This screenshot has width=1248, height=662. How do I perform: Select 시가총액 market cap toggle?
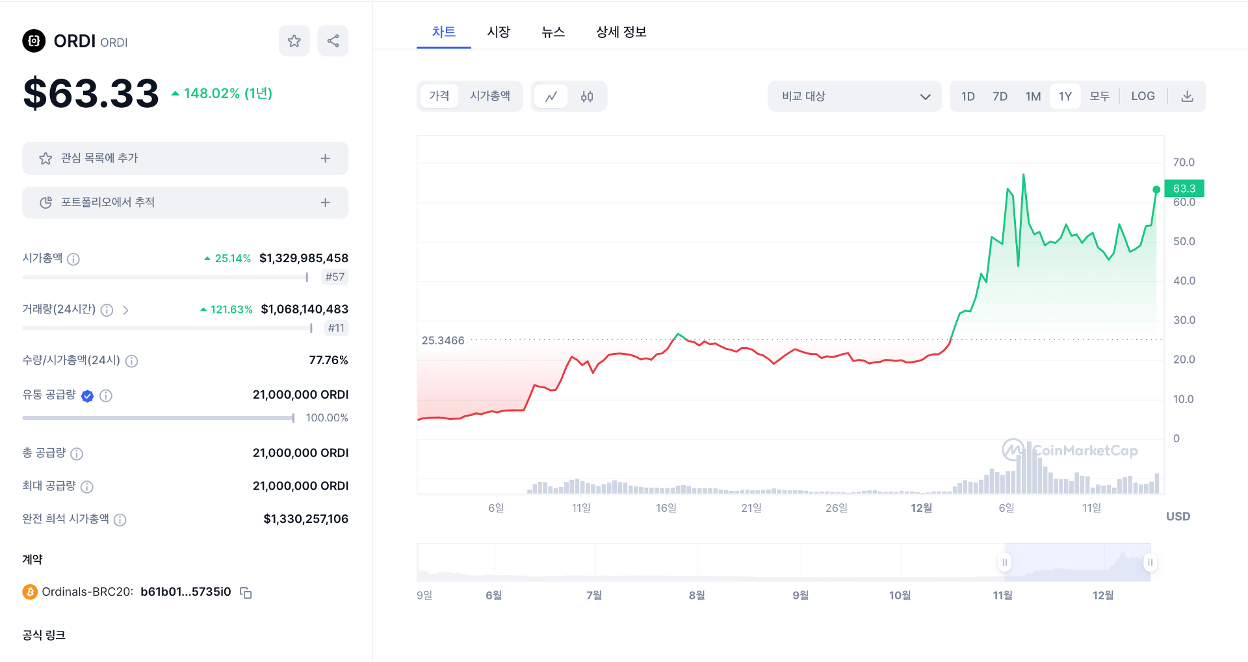tap(490, 96)
